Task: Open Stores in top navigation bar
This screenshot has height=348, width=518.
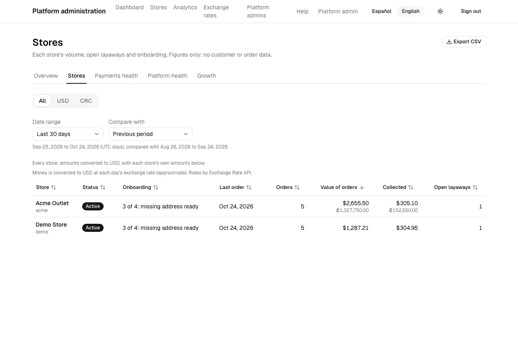Action: (158, 7)
